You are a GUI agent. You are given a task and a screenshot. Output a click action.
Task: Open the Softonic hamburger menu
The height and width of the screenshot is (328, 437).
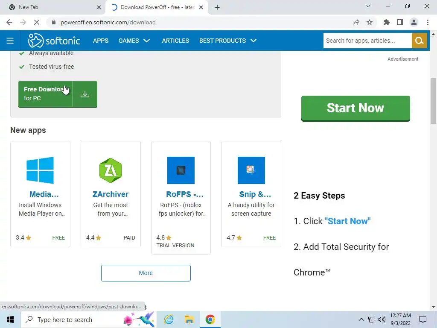tap(10, 41)
